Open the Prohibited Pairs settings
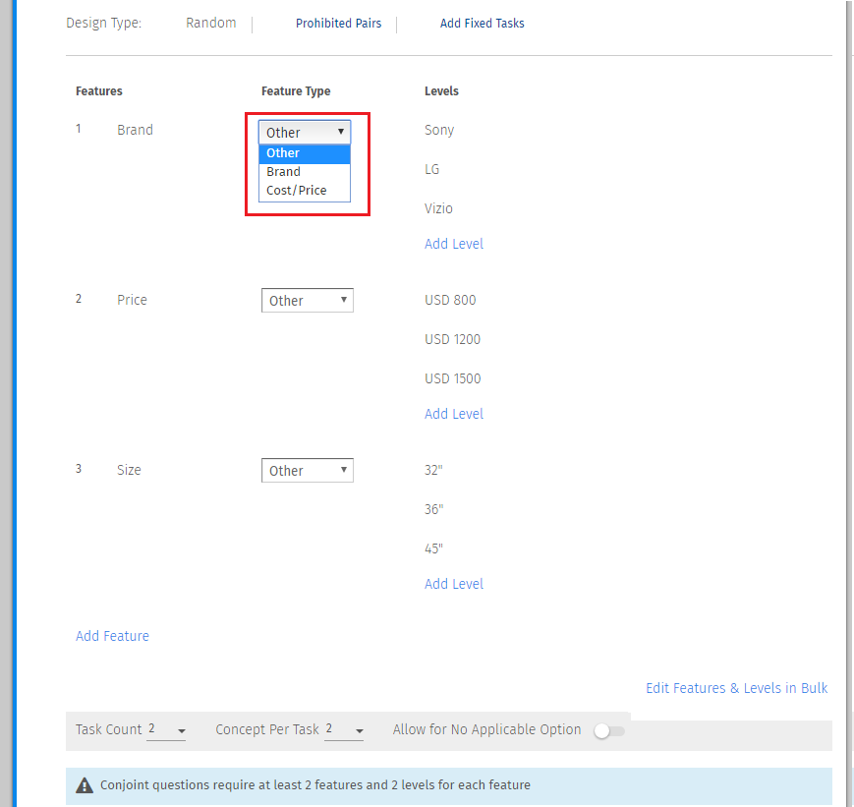Image resolution: width=854 pixels, height=807 pixels. [x=338, y=24]
